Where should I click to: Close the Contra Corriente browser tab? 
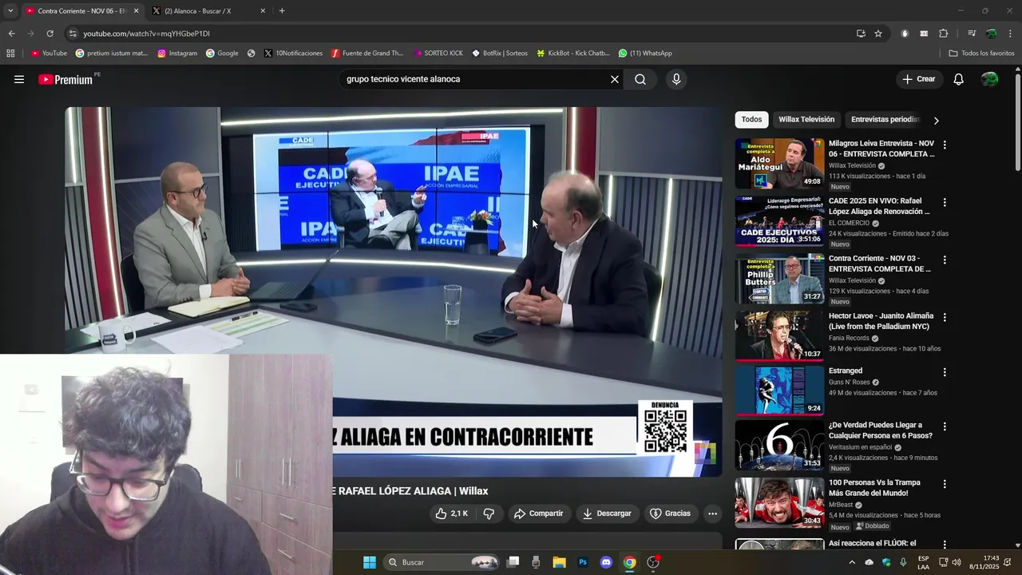(x=136, y=11)
